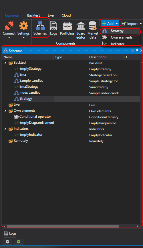
Task: Switch to the Backtest tab
Action: (x=33, y=15)
